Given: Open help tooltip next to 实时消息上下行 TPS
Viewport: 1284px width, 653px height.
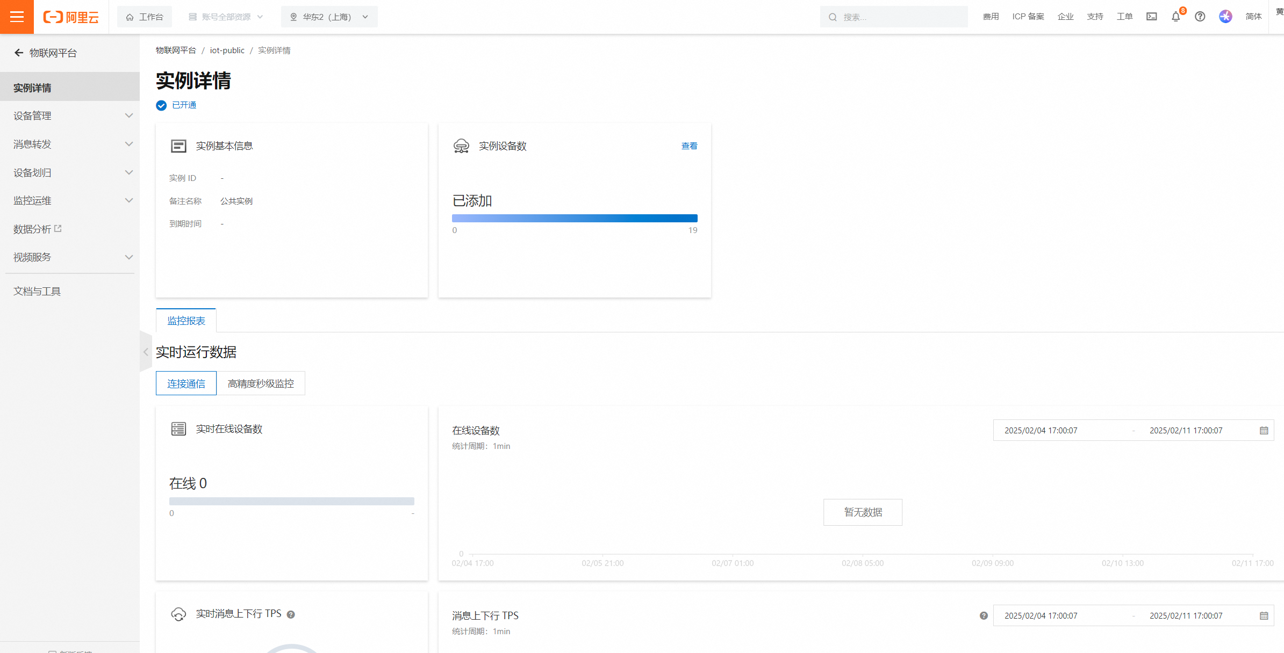Looking at the screenshot, I should 291,614.
